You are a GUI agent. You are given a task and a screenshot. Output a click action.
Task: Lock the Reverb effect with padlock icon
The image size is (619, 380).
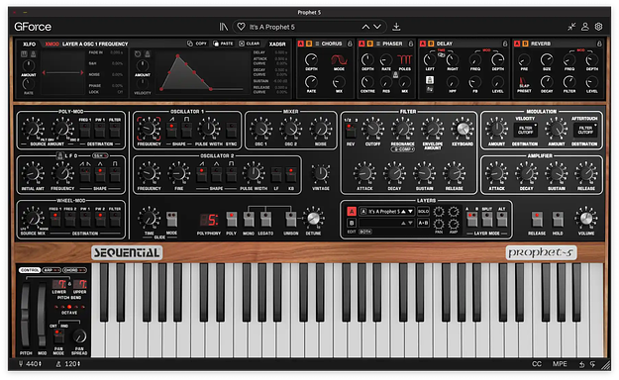click(x=599, y=44)
